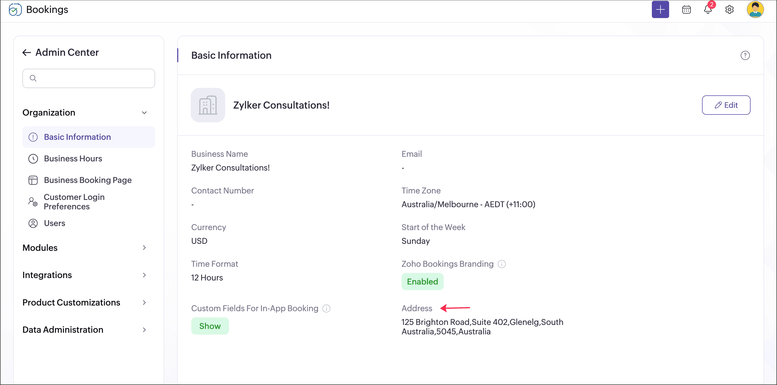Click info icon next to Zoho Bookings Branding
777x385 pixels.
(501, 264)
